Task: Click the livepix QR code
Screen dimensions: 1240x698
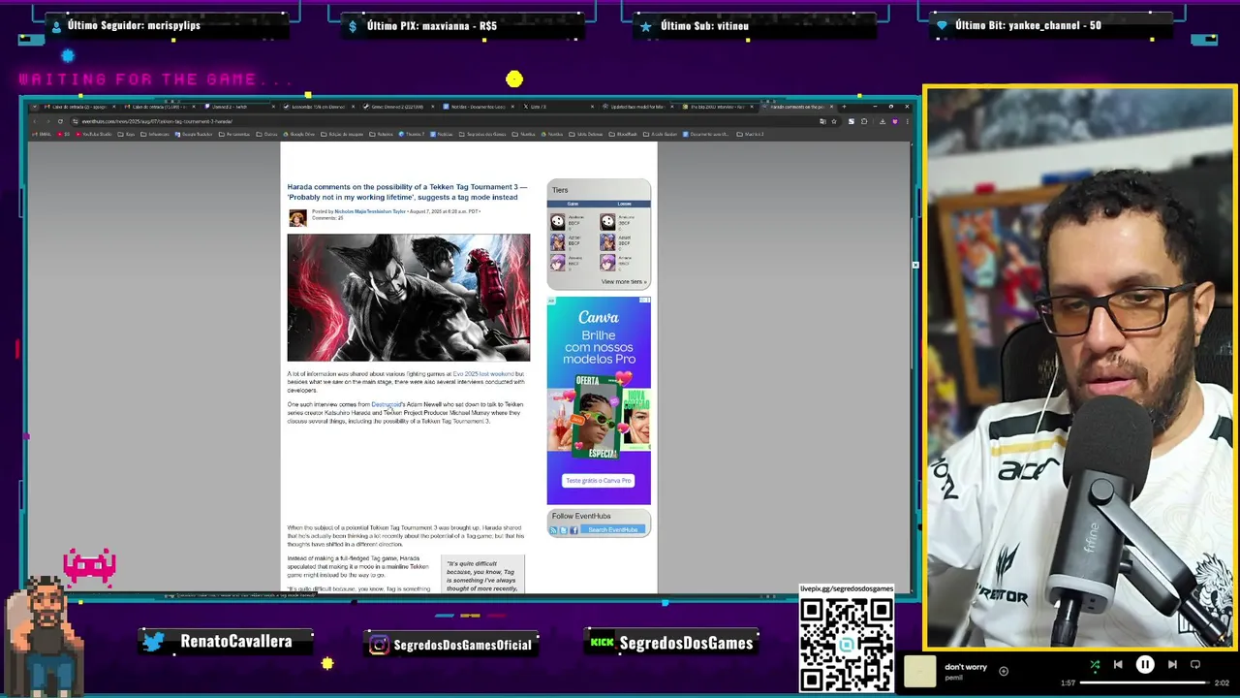Action: pos(847,645)
